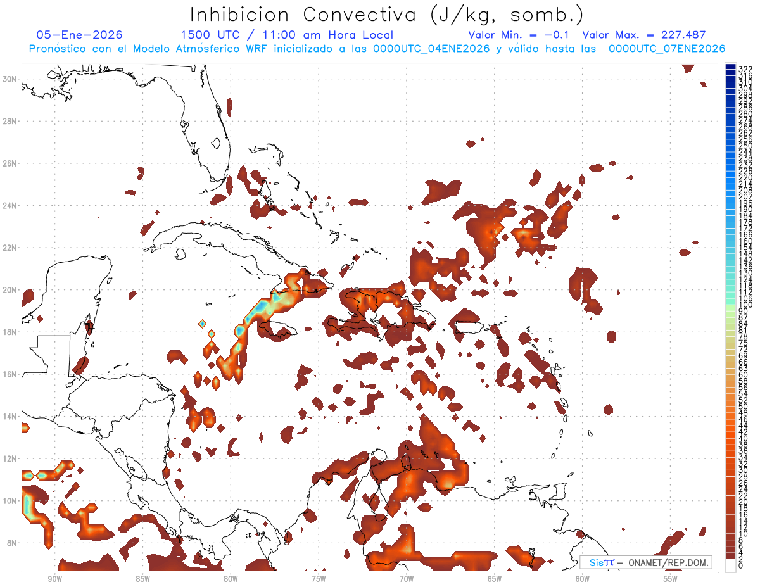Select the date "05-Ene-2026"
The height and width of the screenshot is (587, 760).
80,35
